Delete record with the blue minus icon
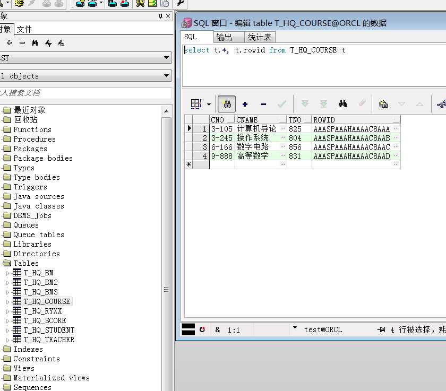 tap(263, 105)
